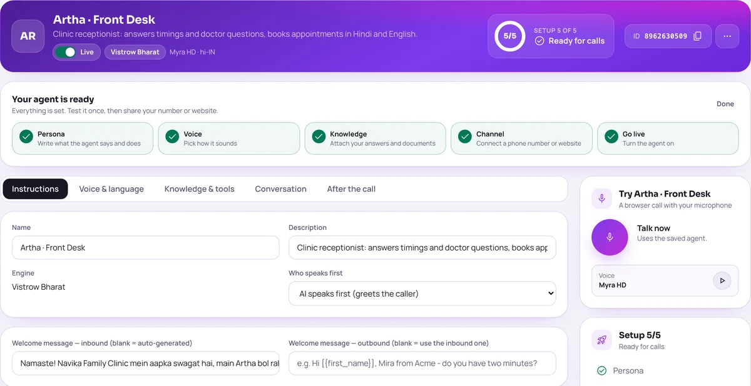Click the outbound welcome message field
751x386 pixels.
pyautogui.click(x=422, y=364)
